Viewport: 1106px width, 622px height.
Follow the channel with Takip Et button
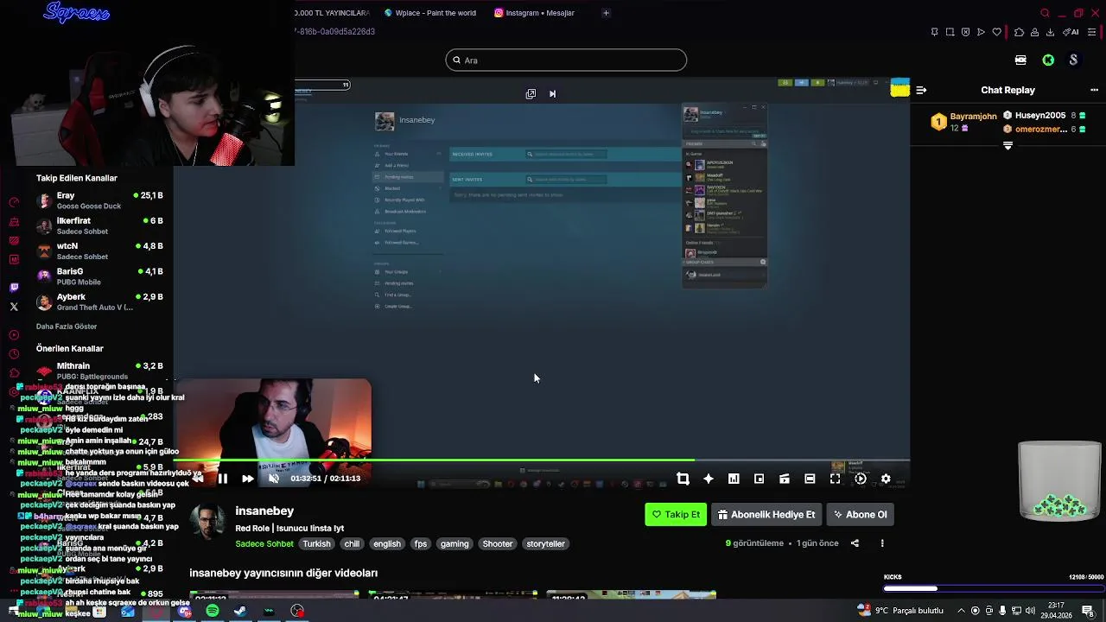(x=676, y=515)
